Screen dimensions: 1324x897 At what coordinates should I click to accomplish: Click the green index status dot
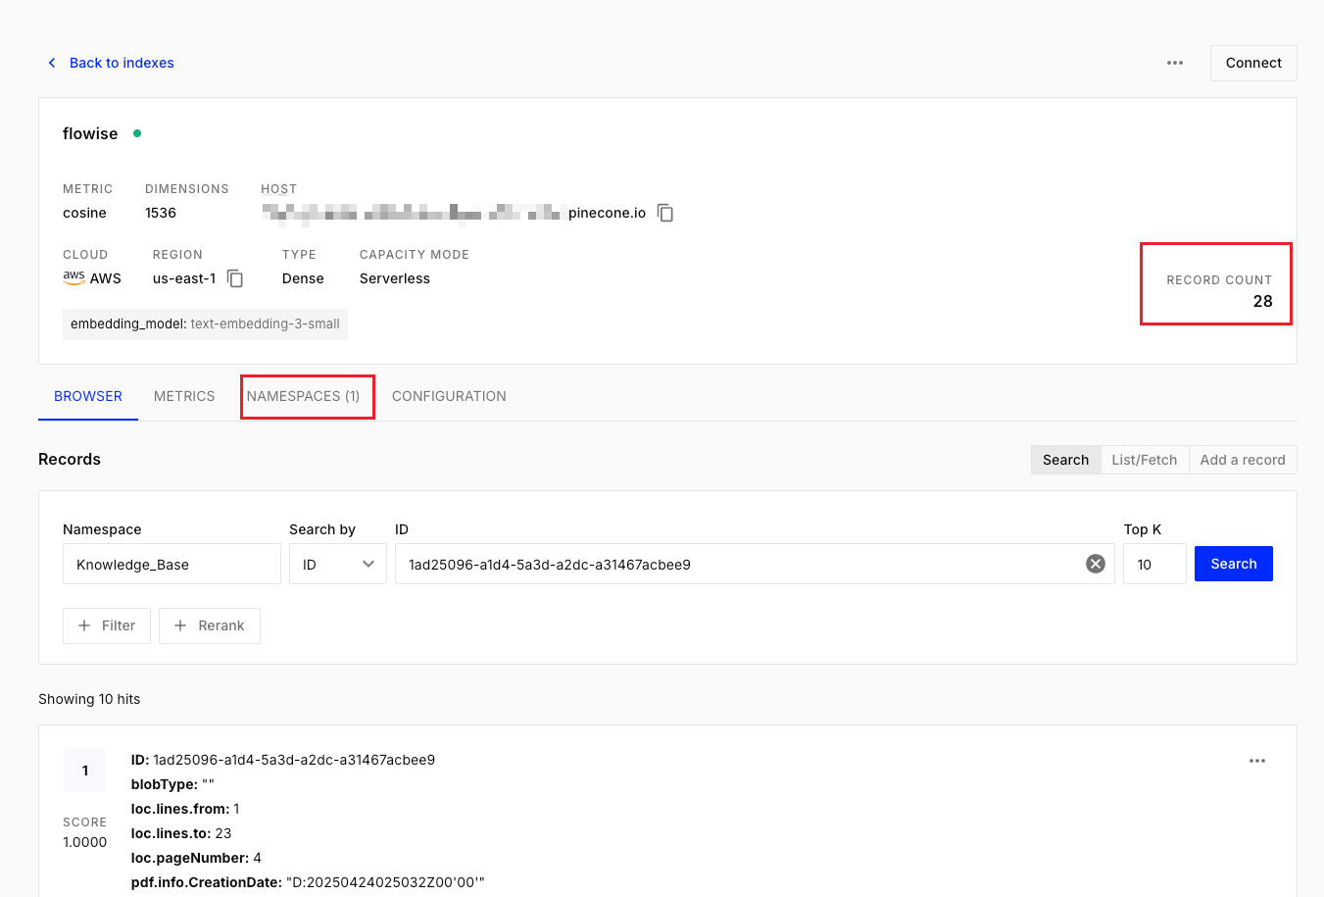(137, 133)
